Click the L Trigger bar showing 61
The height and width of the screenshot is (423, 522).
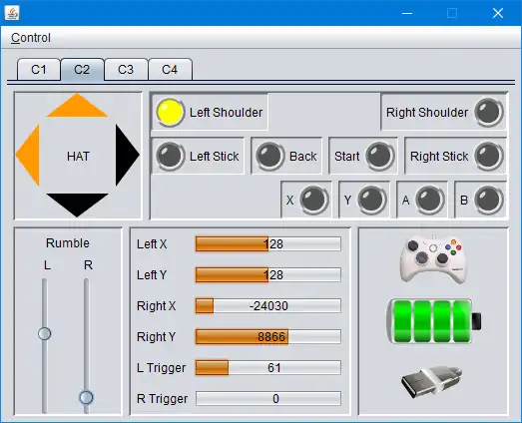268,368
